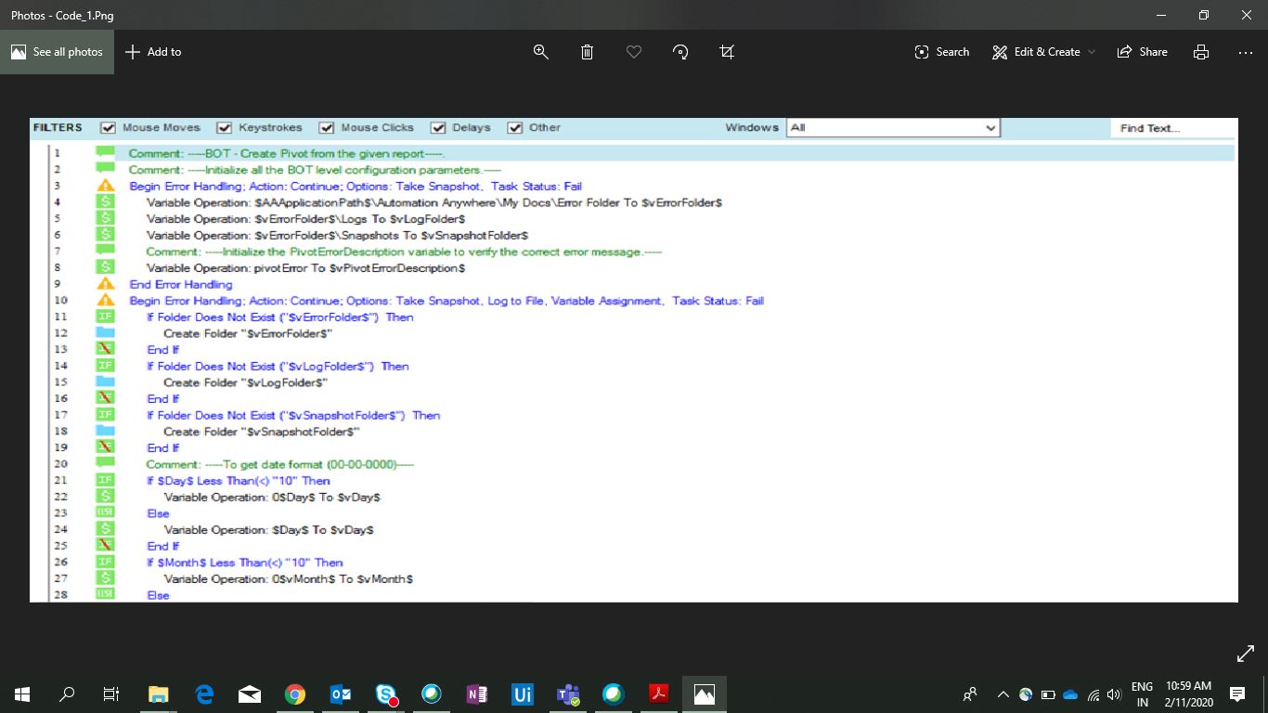Click the Find Text input field

click(1172, 128)
